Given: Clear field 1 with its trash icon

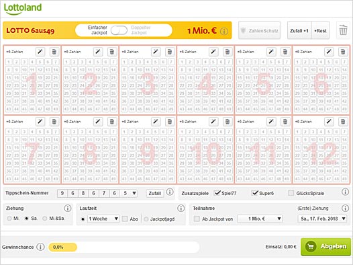Looking at the screenshot, I should [x=54, y=52].
